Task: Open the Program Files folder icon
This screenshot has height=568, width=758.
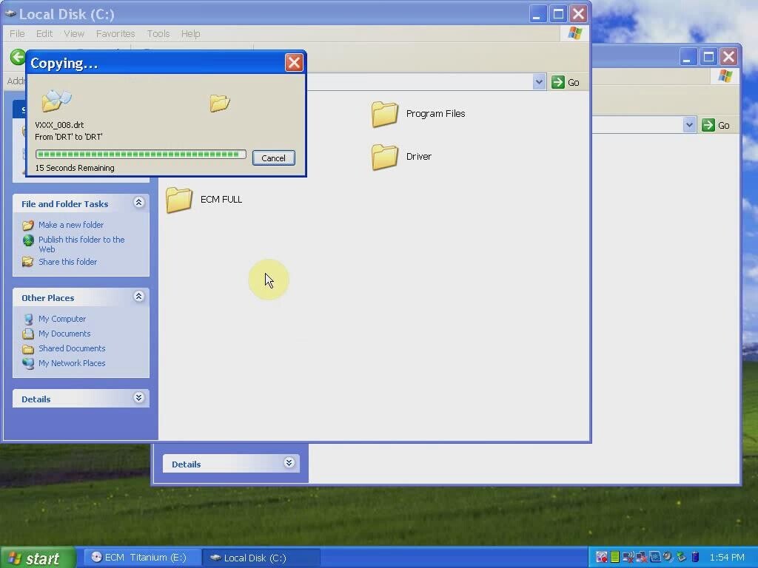Action: point(385,115)
